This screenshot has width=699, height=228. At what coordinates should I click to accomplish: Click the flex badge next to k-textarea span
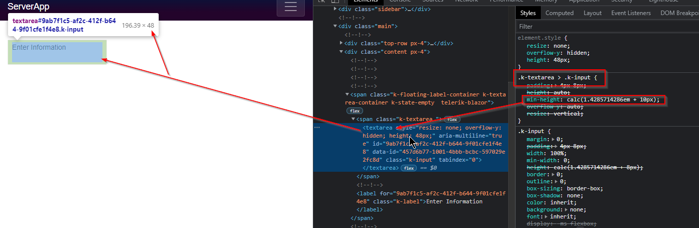point(452,120)
